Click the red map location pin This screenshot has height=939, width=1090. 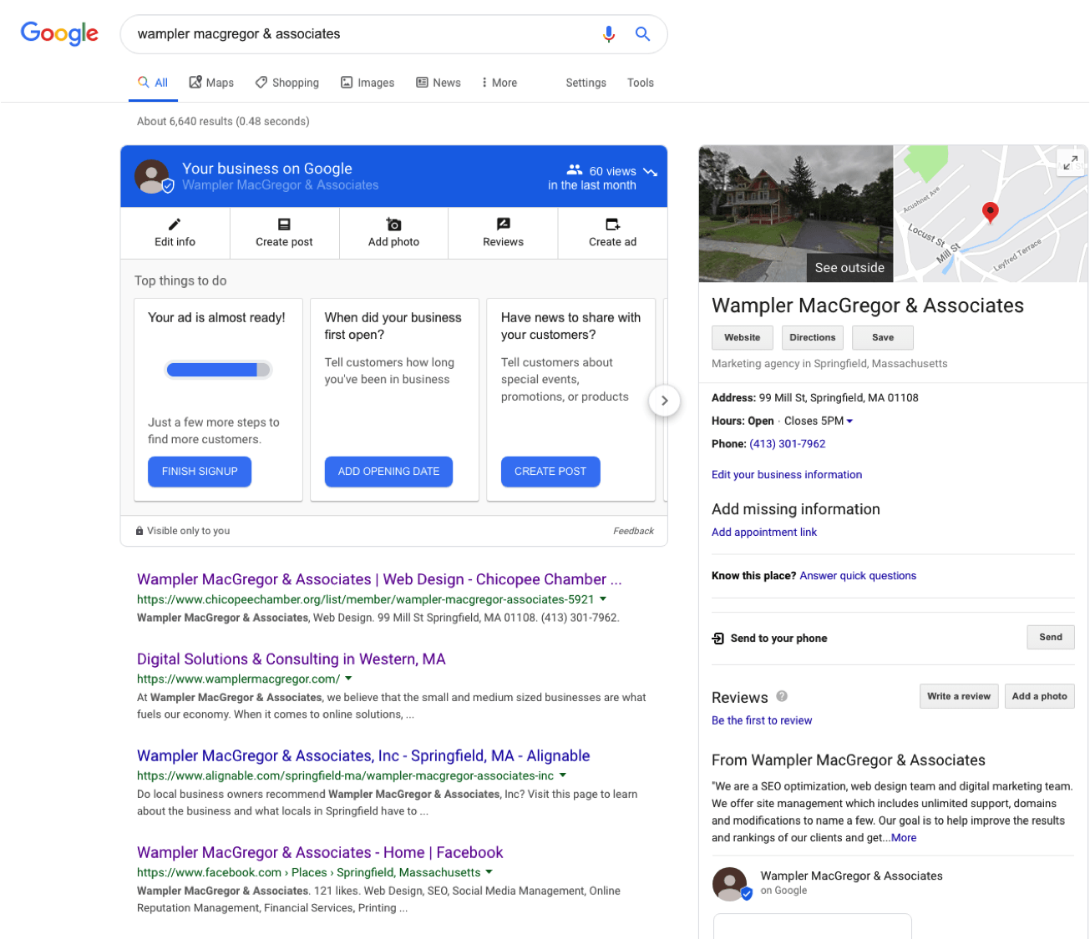click(x=990, y=213)
